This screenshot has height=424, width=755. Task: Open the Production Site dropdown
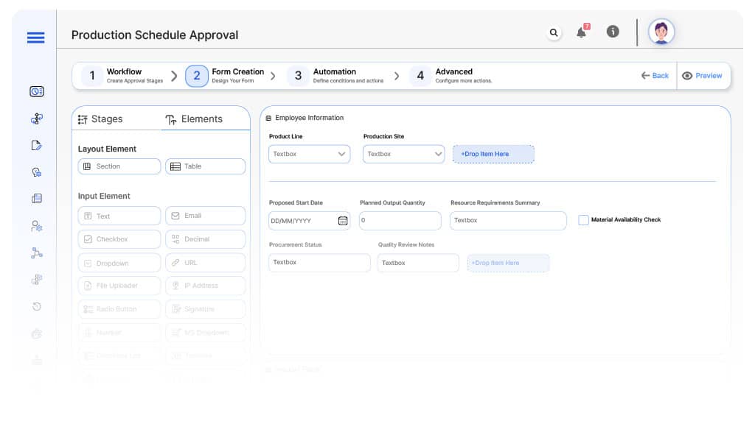[403, 155]
